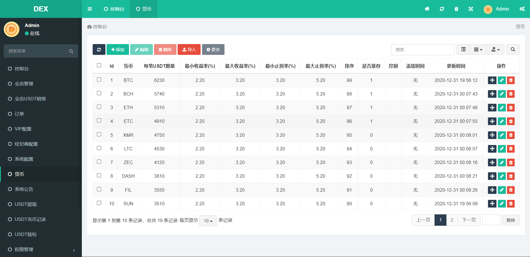Click the 编辑 edit toolbar button
Image resolution: width=530 pixels, height=257 pixels.
coord(142,49)
